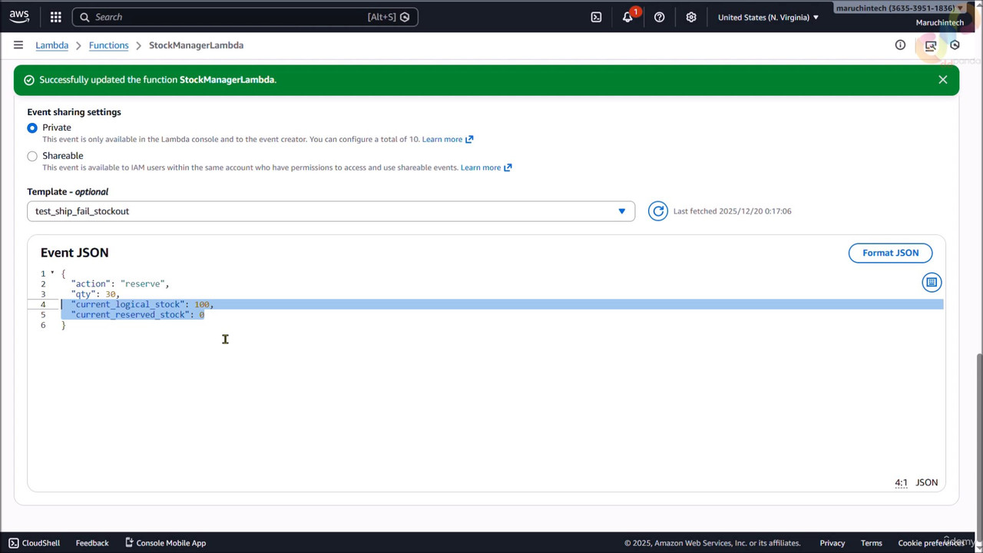Open Console Mobile App link

(165, 543)
